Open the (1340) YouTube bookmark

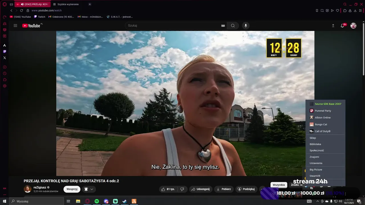[20, 17]
